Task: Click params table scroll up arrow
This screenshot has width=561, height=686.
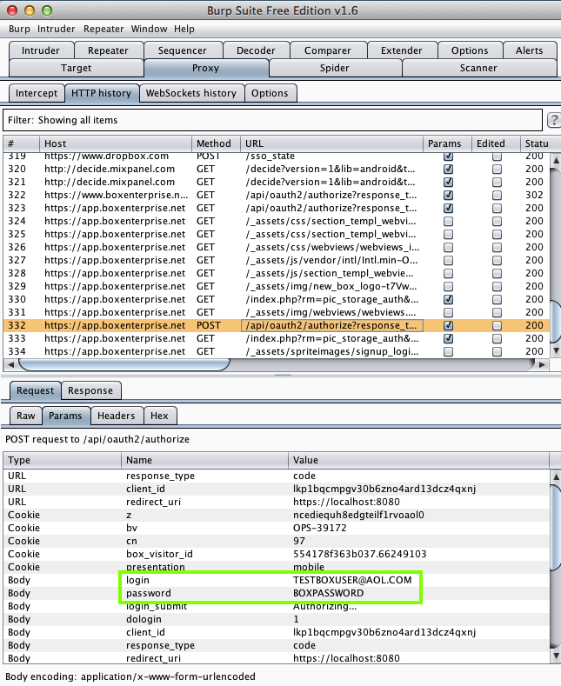Action: 556,476
